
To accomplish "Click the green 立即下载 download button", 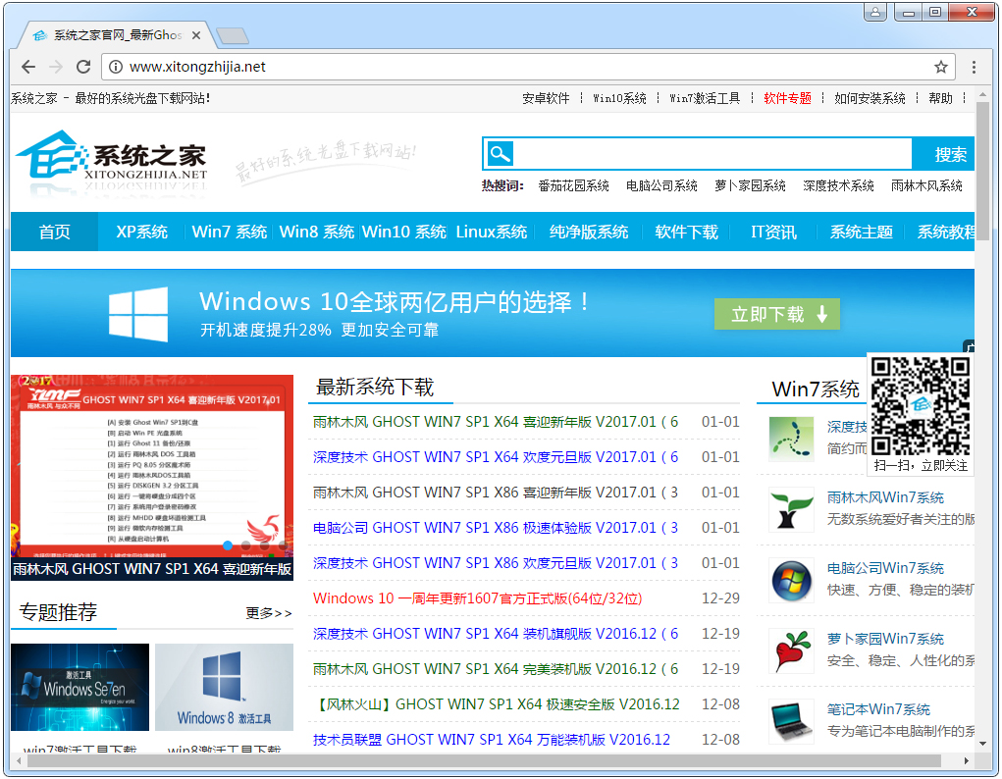I will [776, 313].
